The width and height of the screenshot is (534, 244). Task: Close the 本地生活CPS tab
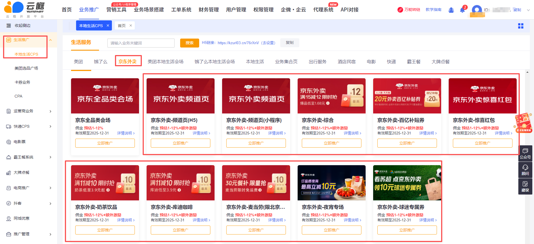point(108,25)
